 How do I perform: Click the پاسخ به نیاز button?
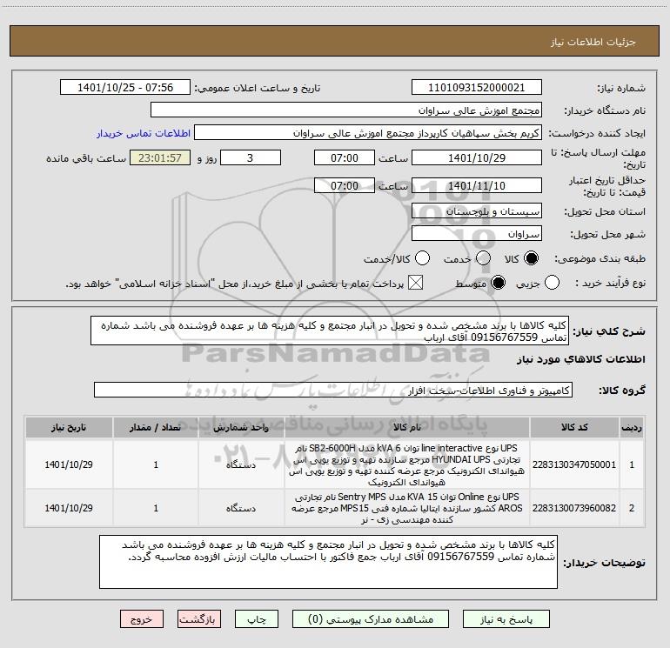pos(506,619)
